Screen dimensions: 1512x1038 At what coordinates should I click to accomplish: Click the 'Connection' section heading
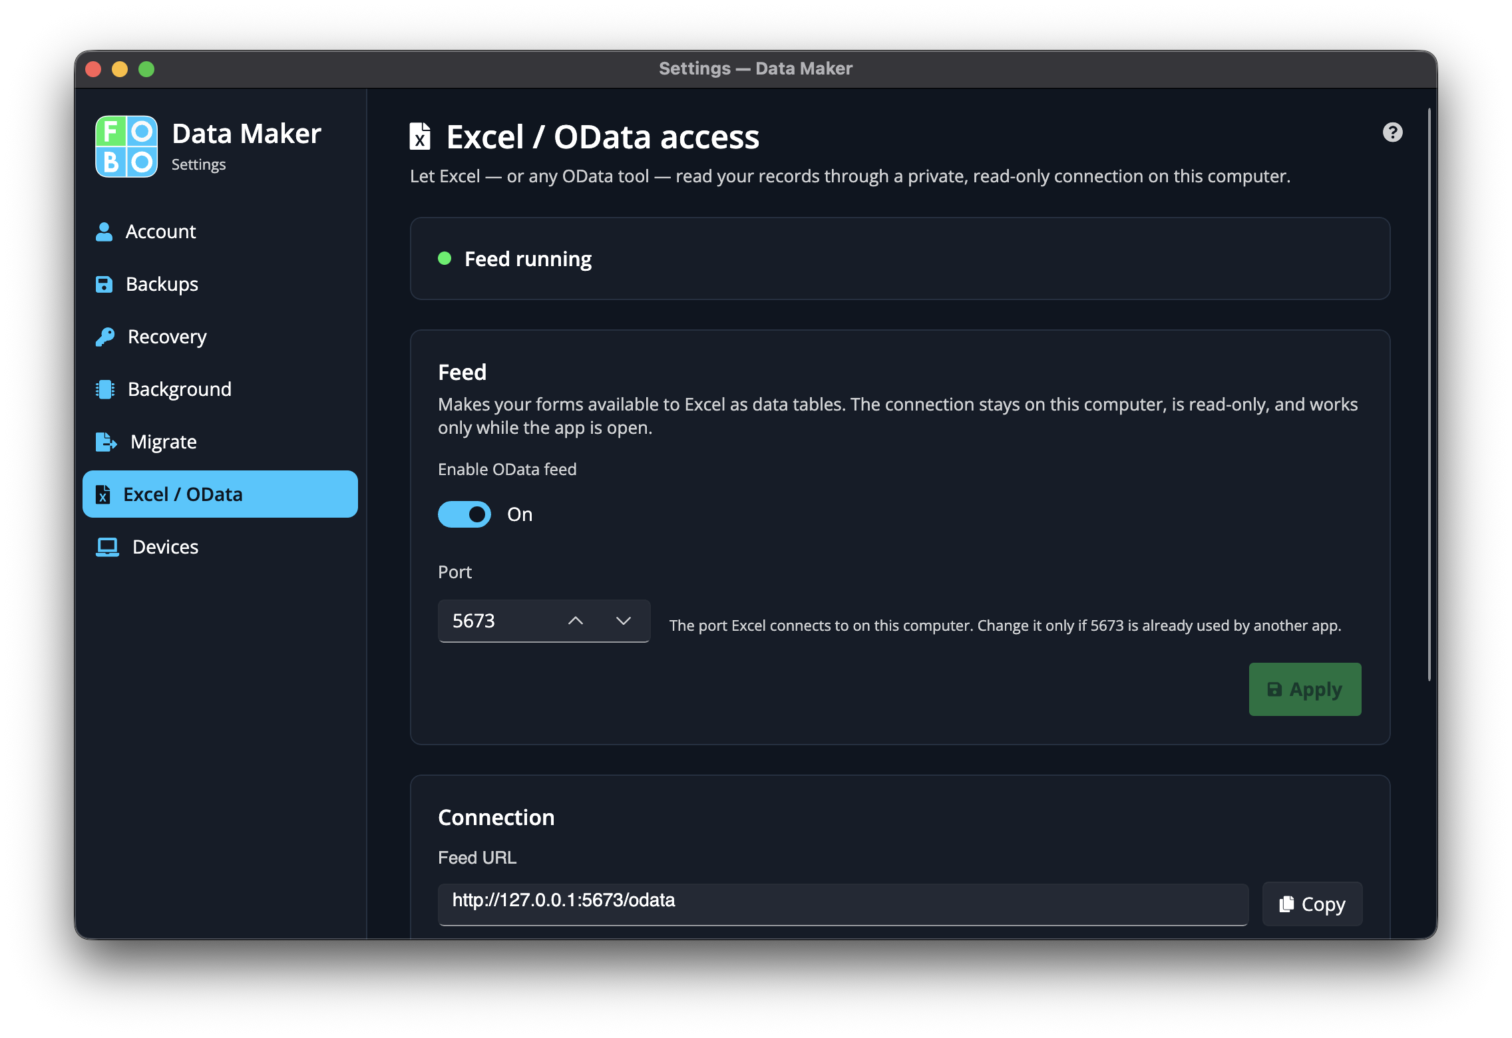click(496, 817)
